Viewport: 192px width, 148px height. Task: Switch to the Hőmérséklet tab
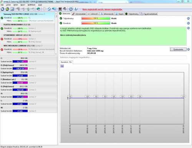pos(79,14)
